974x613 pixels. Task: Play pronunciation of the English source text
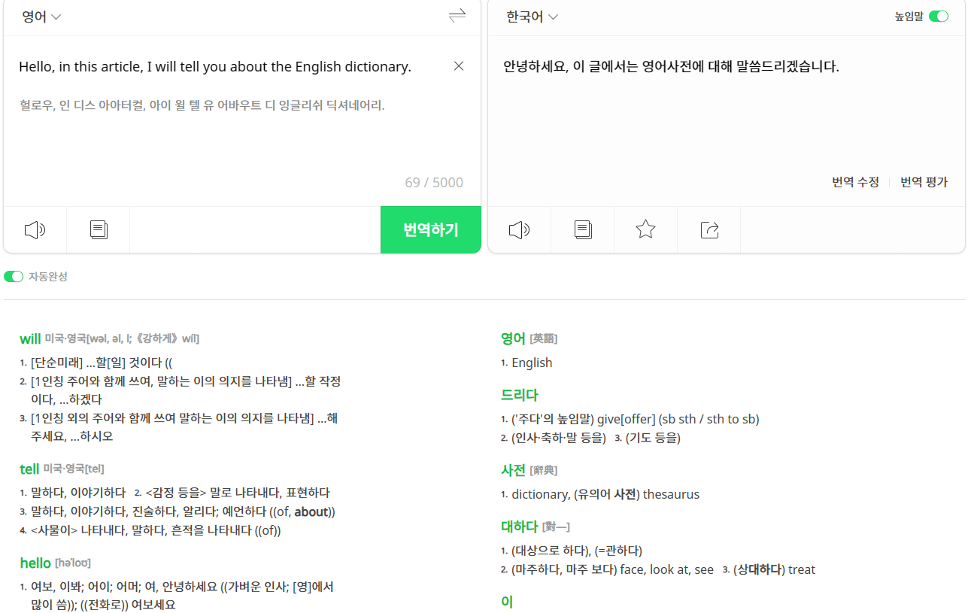[35, 229]
